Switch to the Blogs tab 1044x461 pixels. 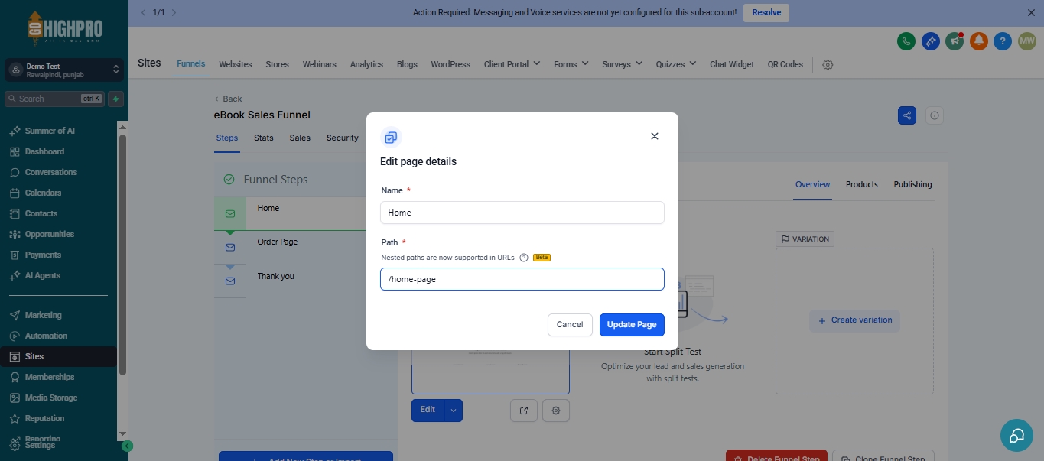407,64
